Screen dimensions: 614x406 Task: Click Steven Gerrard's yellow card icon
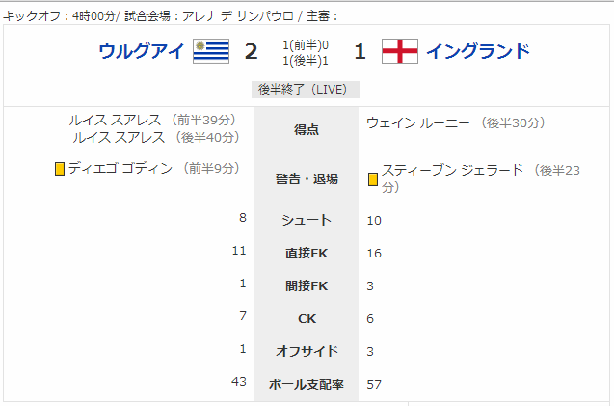(x=373, y=179)
